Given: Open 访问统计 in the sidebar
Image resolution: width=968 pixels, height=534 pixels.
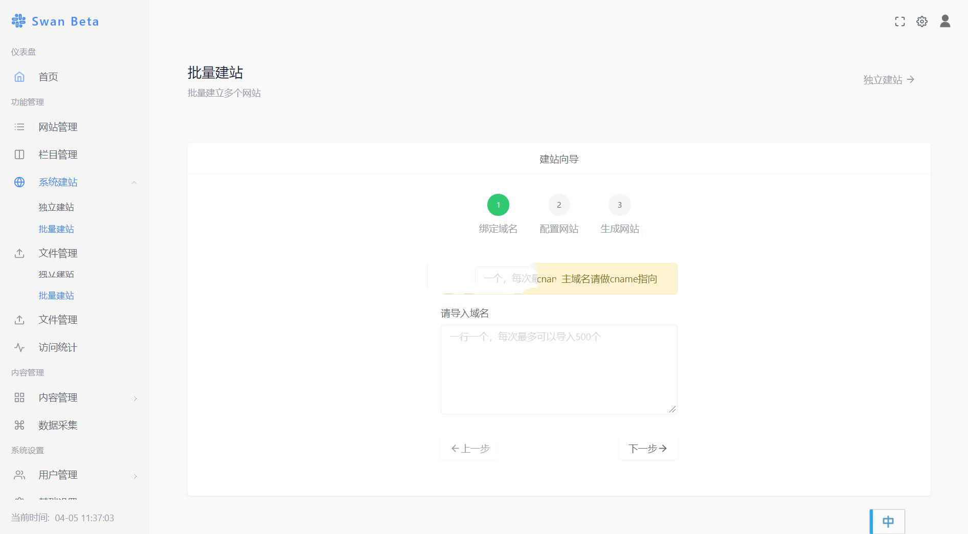Looking at the screenshot, I should (x=58, y=347).
